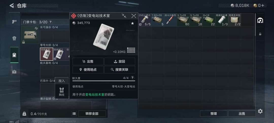The height and width of the screenshot is (123, 274).
Task: Click the durability help question mark
Action: click(133, 78)
